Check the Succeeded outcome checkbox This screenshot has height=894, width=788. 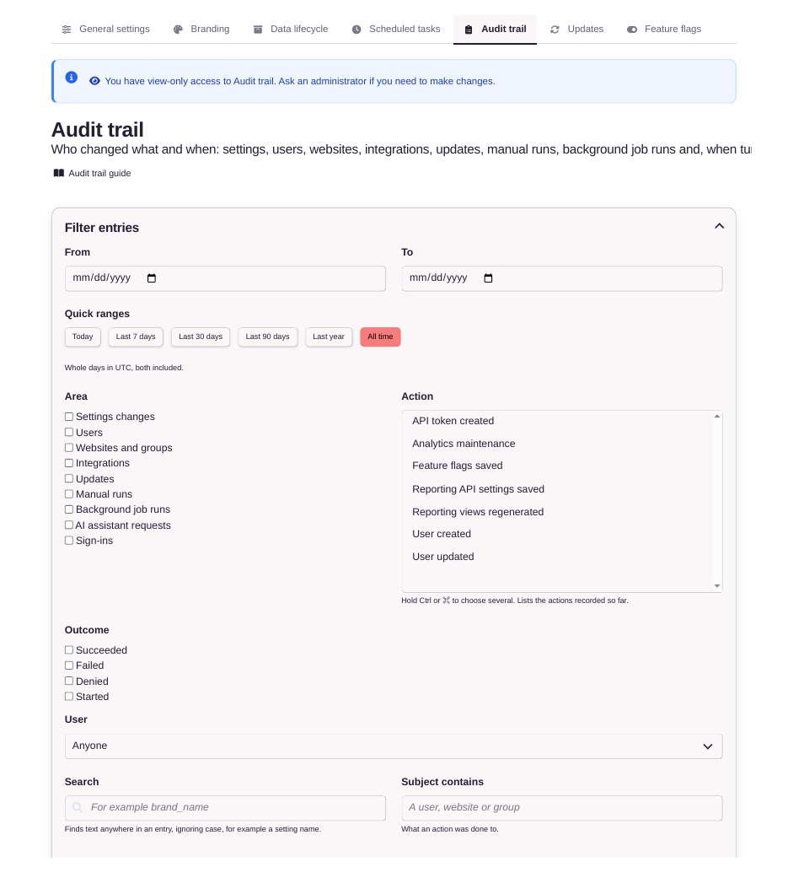[69, 650]
